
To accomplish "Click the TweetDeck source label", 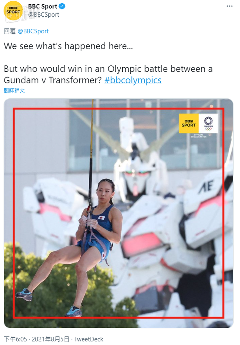I will pos(89,339).
